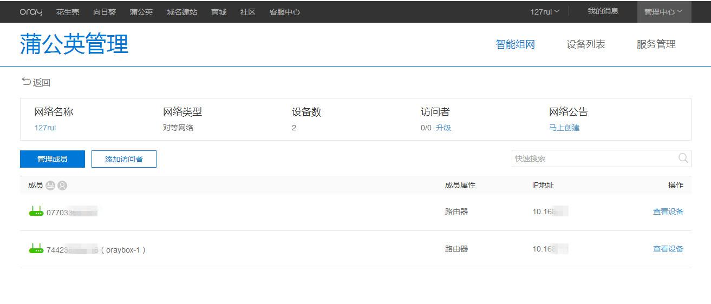Viewport: 711px width, 304px height.
Task: Click 查看设备 for oraybox-1 member
Action: (x=668, y=249)
